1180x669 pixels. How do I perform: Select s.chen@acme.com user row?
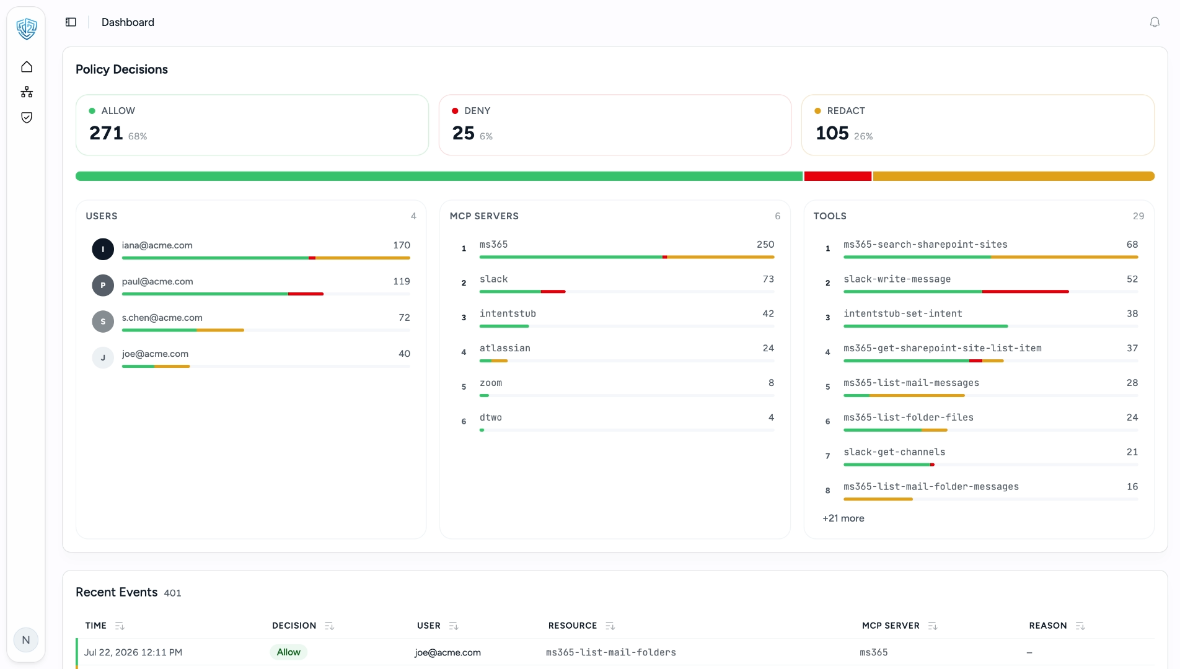(251, 321)
